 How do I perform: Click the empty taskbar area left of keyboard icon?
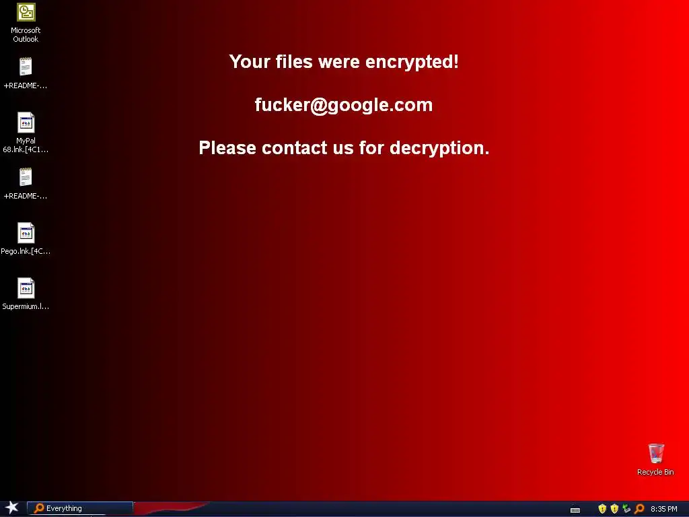pyautogui.click(x=387, y=509)
